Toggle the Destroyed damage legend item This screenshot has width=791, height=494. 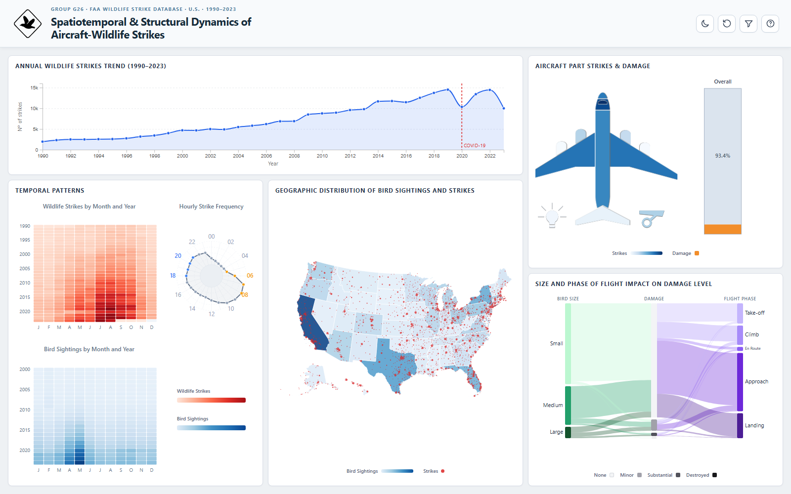point(702,475)
